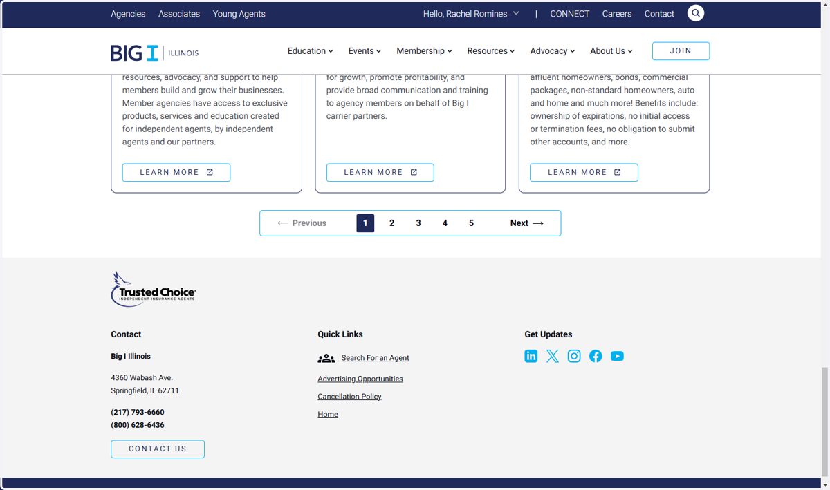Click the (800) 628-6436 phone number
830x490 pixels.
coord(138,426)
